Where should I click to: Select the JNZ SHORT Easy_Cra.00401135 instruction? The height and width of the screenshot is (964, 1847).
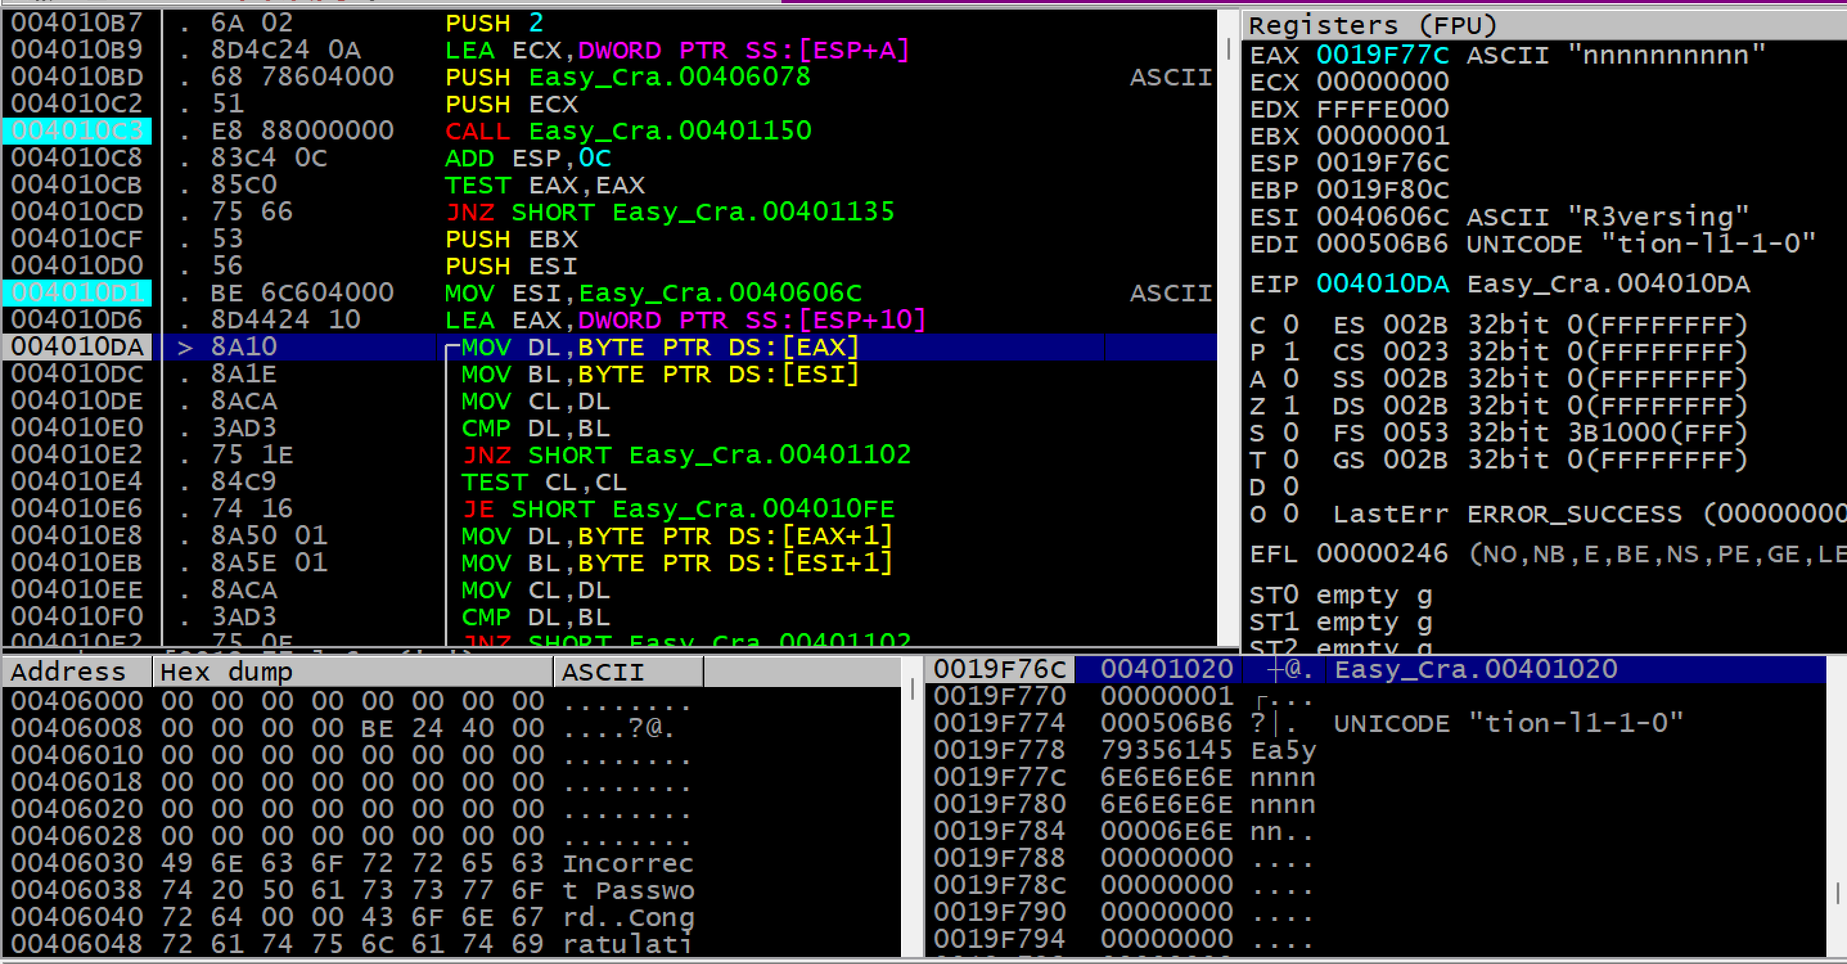670,212
